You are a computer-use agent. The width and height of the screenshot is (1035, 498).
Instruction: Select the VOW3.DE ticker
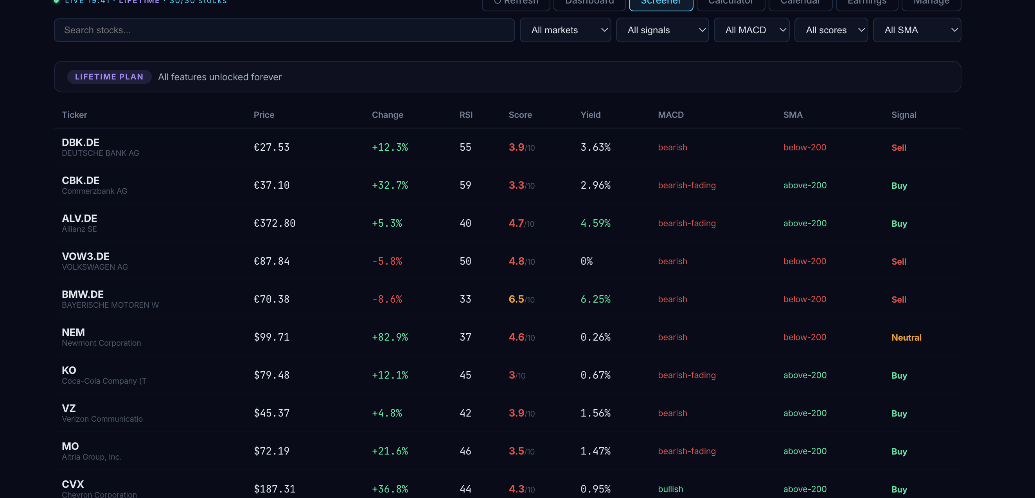[86, 257]
